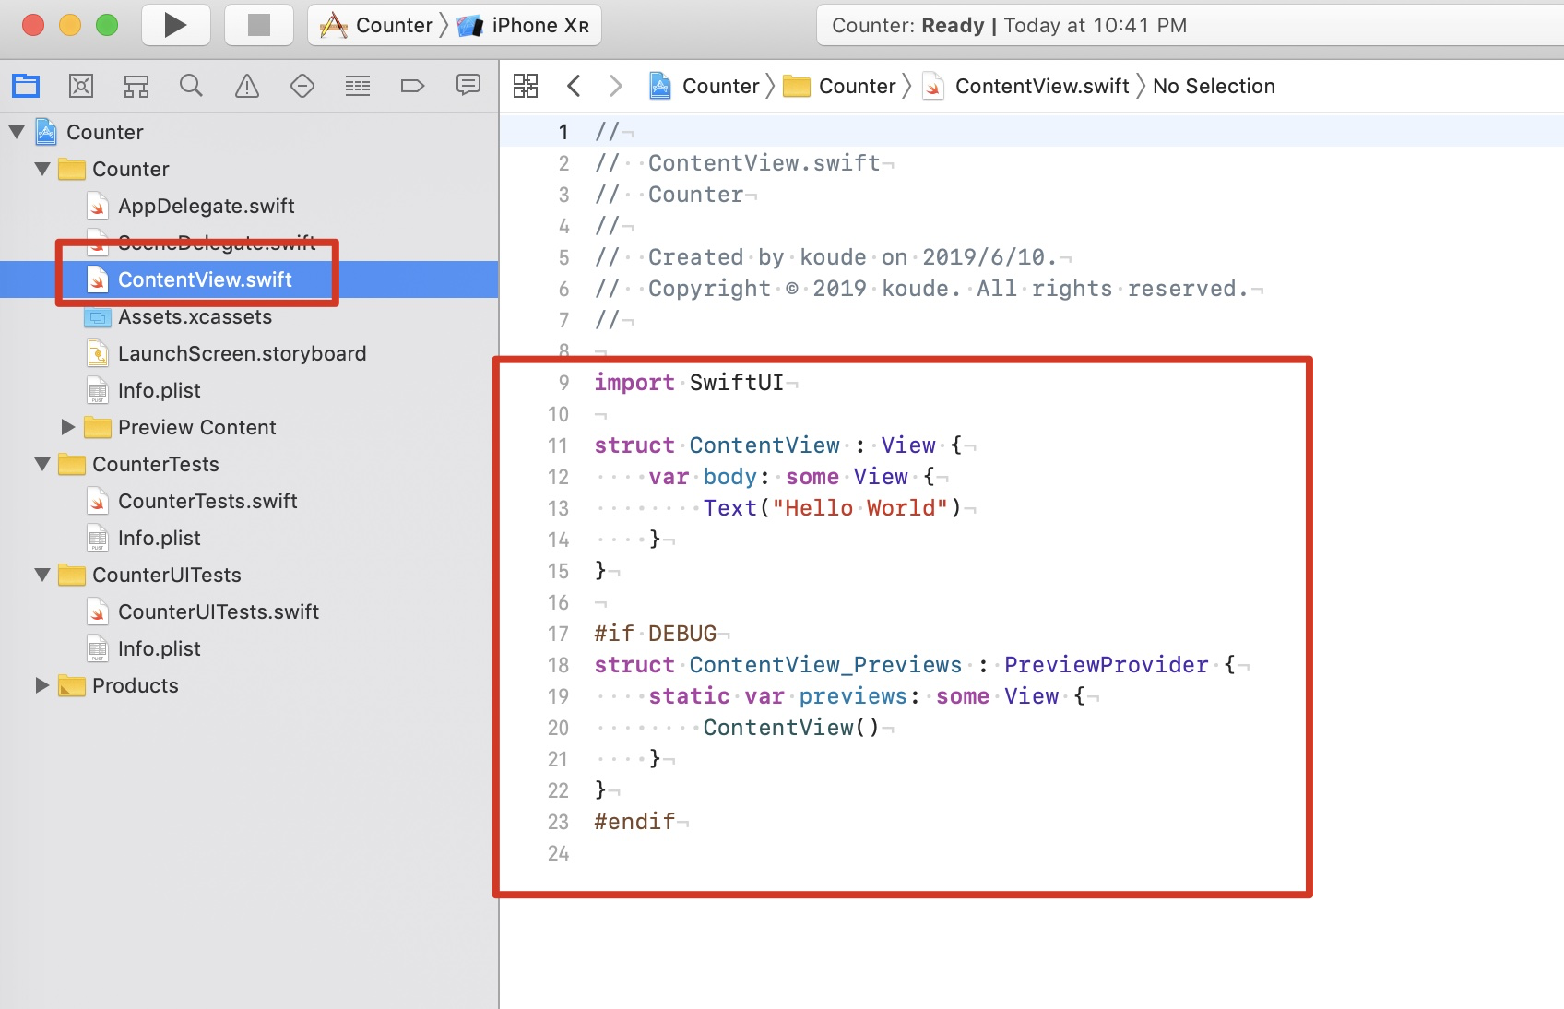Open the Project navigator folder icon

26,86
